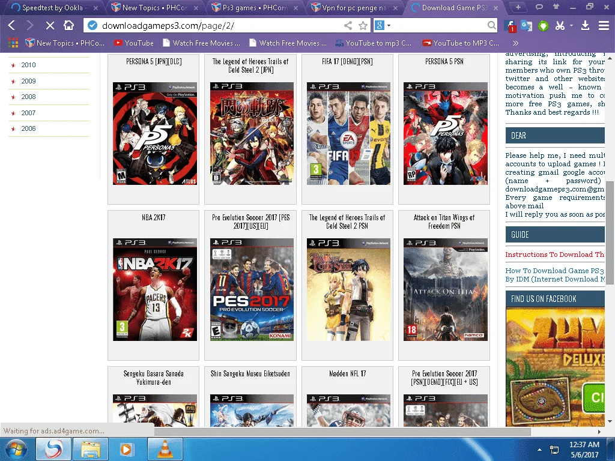Click the search magnifier icon
Image resolution: width=615 pixels, height=461 pixels.
[x=491, y=25]
